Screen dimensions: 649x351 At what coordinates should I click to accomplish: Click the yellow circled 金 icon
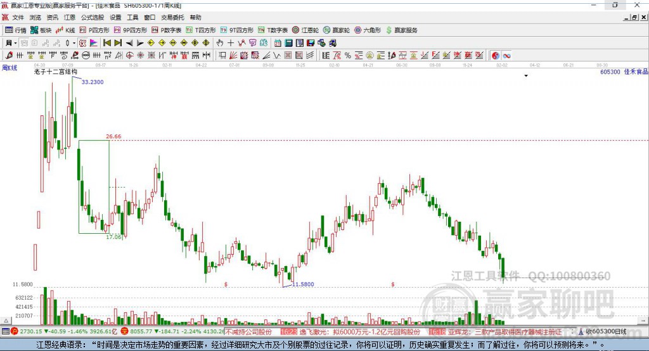369,56
